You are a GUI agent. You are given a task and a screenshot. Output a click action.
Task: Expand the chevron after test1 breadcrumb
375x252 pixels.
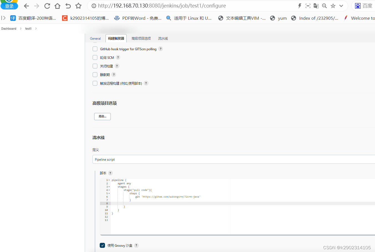[36, 29]
